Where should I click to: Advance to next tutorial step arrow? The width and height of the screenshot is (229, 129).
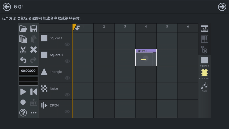(x=222, y=7)
